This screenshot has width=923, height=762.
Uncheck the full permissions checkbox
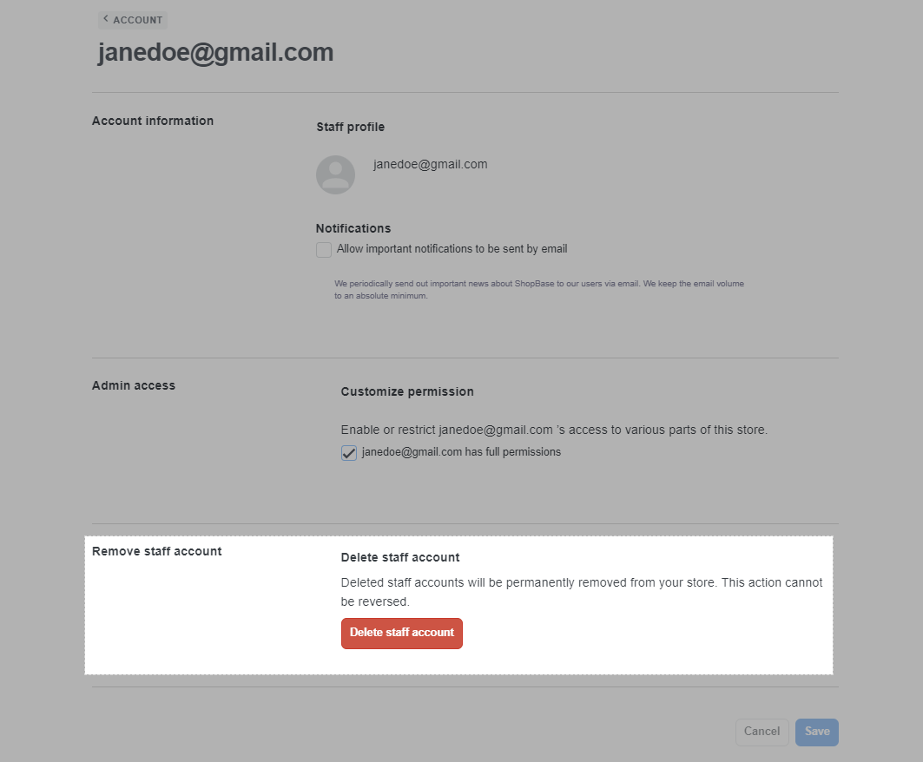tap(349, 452)
